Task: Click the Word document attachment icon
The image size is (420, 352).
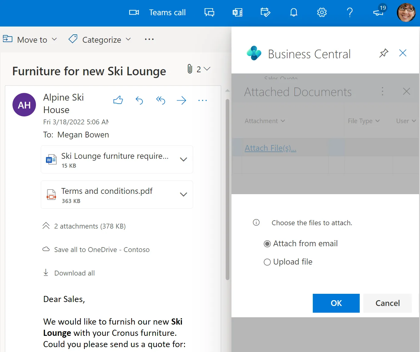Action: tap(51, 159)
